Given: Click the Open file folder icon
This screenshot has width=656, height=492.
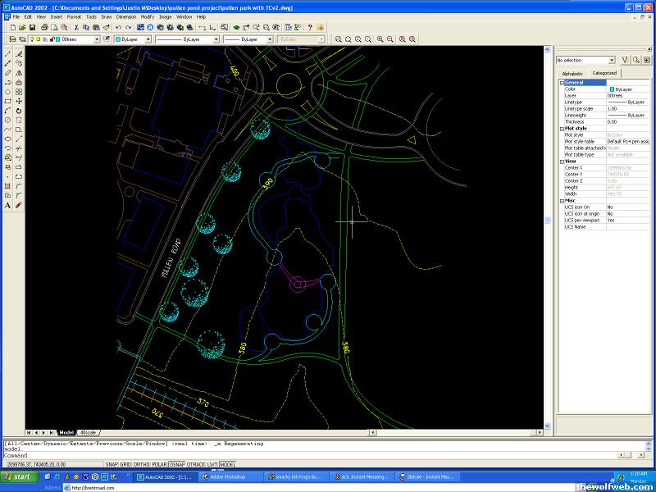Looking at the screenshot, I should (x=22, y=27).
